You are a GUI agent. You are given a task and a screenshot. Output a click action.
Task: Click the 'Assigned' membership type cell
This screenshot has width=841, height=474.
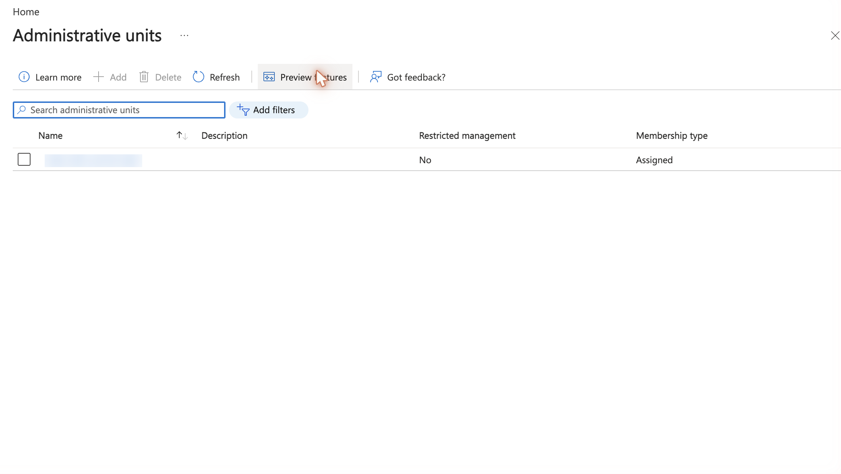(x=654, y=160)
